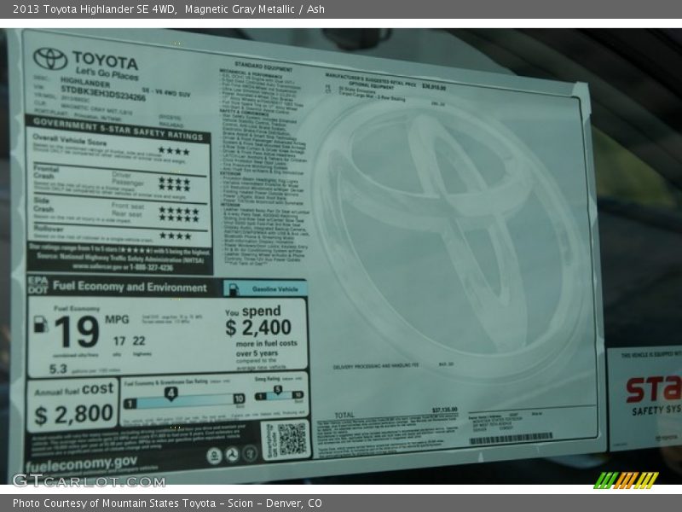Viewport: 682px width, 512px height.
Task: Select the Frontal Crash Driver five-star rating
Action: [174, 180]
